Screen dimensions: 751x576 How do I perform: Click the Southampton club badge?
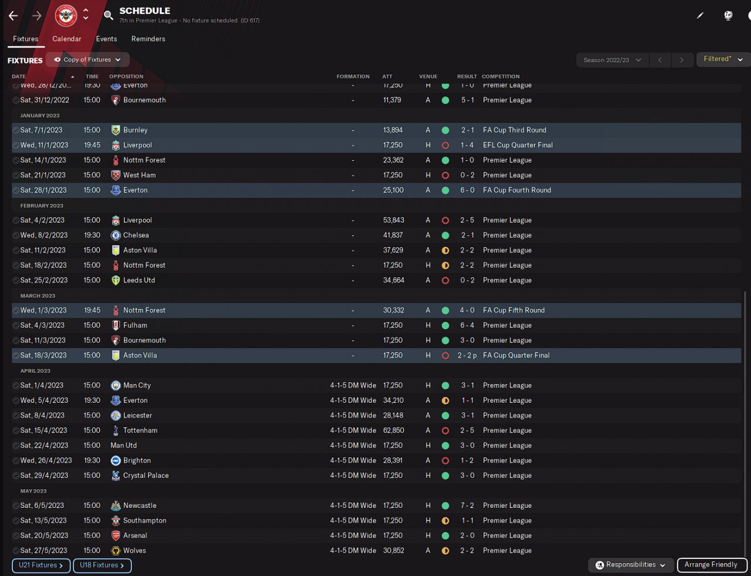point(116,521)
